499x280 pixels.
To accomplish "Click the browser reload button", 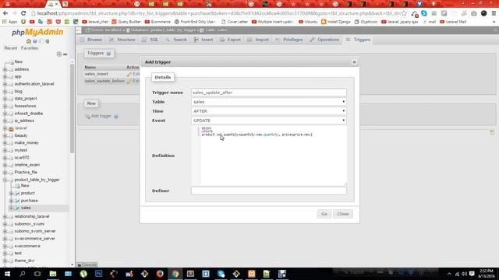I will [x=23, y=13].
